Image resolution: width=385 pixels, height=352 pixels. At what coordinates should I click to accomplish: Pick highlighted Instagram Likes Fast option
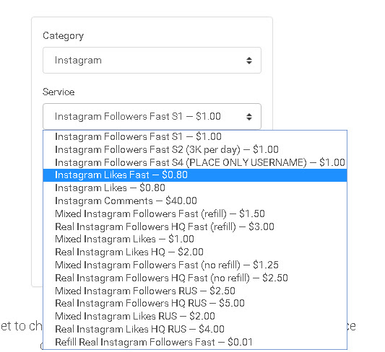click(195, 175)
